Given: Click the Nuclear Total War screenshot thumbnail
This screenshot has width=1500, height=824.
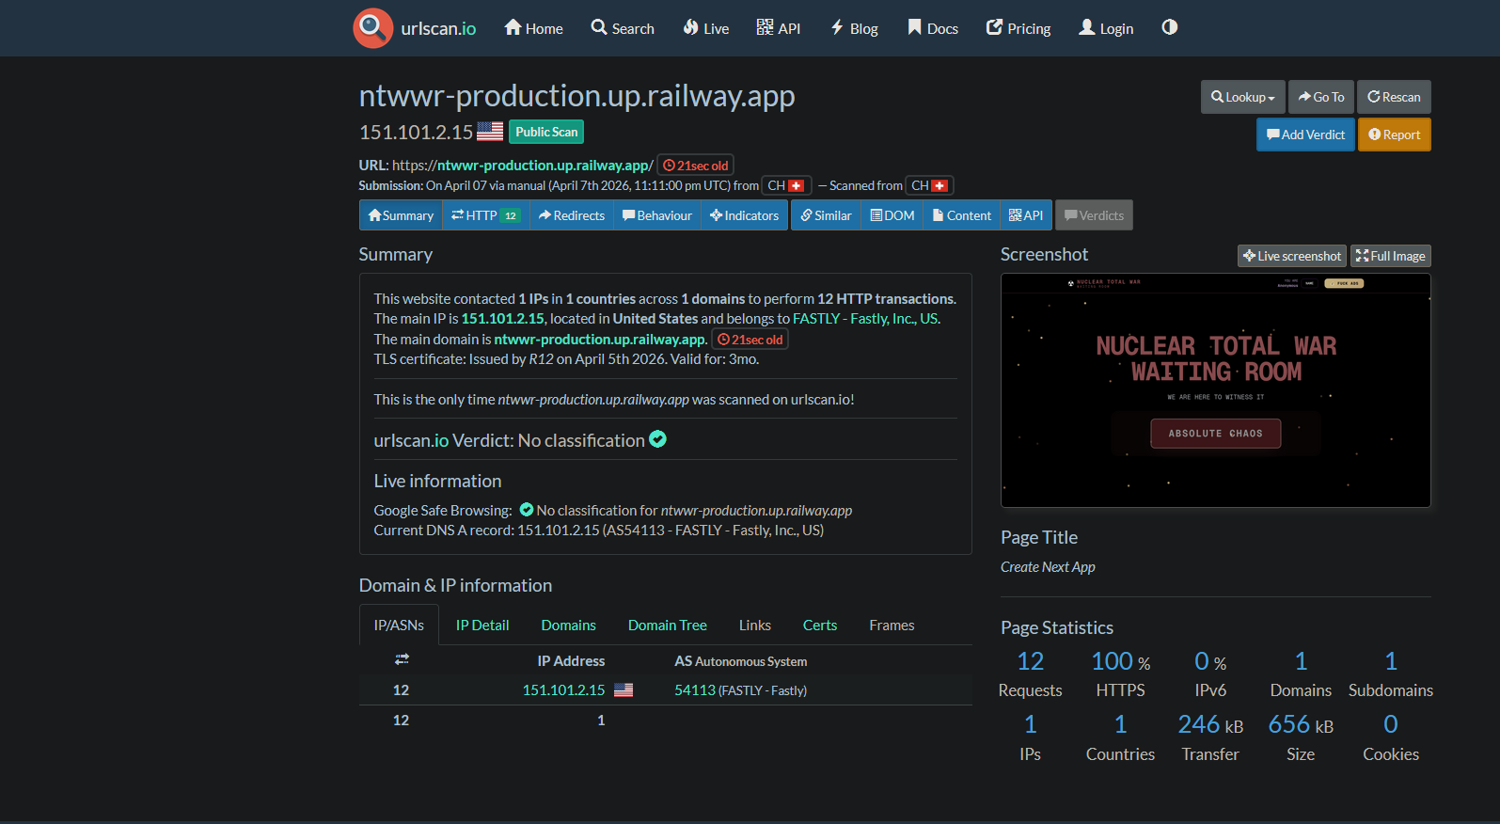Looking at the screenshot, I should coord(1216,390).
